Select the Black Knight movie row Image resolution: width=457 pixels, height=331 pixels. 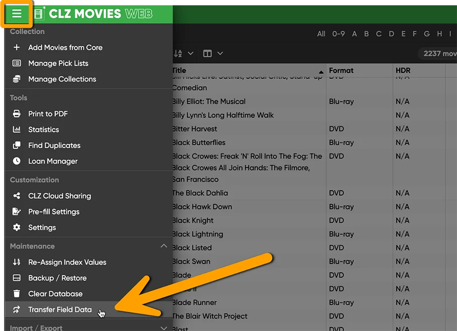[314, 220]
